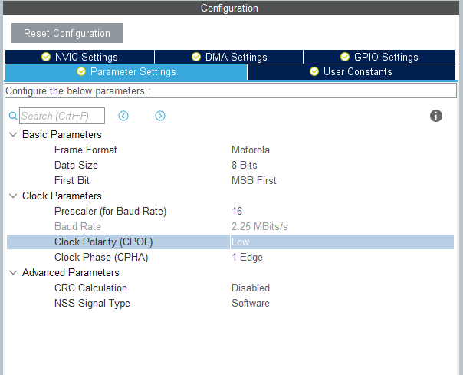The image size is (463, 375).
Task: Open the Frame Format Motorola value
Action: 251,150
